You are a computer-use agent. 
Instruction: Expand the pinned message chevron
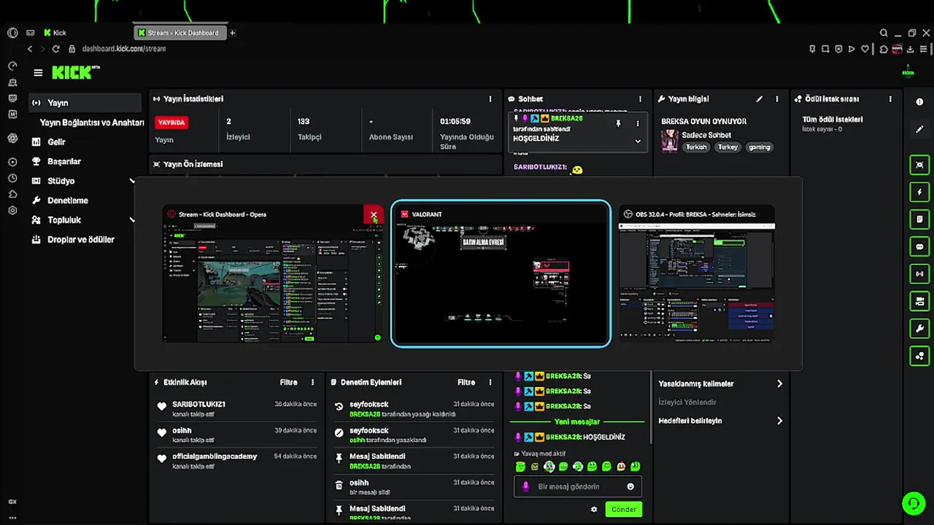pos(637,141)
